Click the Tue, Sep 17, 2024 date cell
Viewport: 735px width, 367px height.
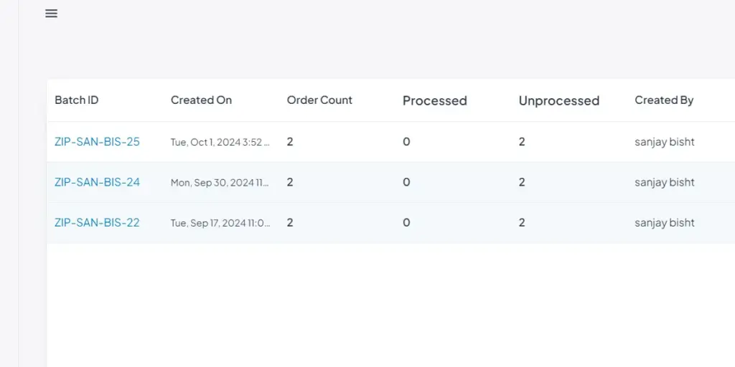[x=220, y=223]
